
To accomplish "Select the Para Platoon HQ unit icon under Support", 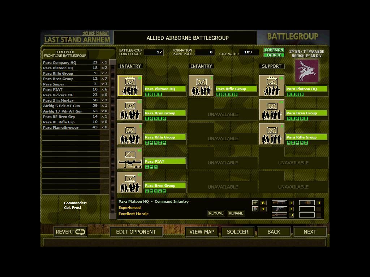I will [272, 86].
